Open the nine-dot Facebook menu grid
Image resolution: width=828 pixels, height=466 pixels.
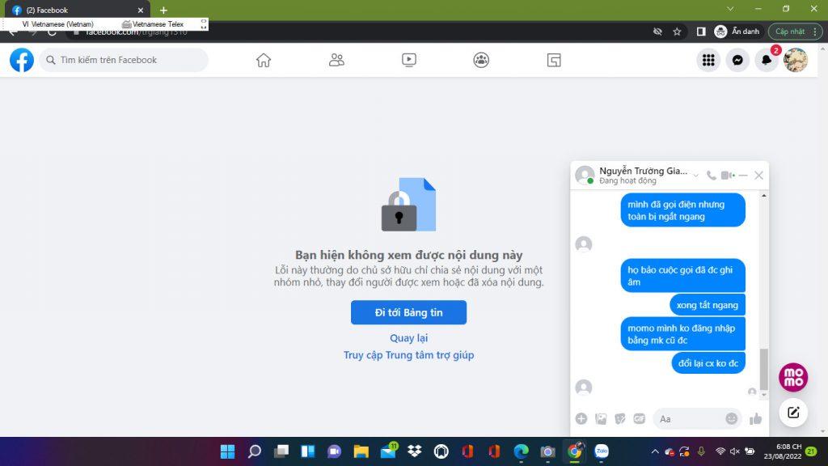click(708, 60)
